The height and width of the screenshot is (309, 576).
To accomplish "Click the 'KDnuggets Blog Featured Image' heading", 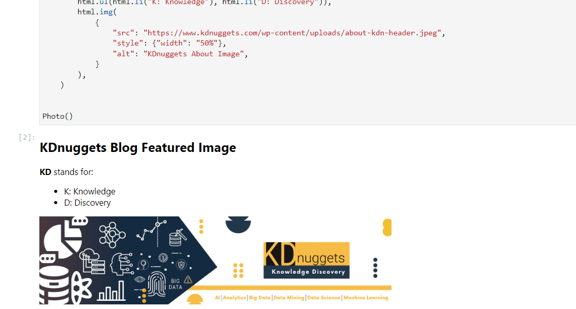I will click(x=138, y=147).
